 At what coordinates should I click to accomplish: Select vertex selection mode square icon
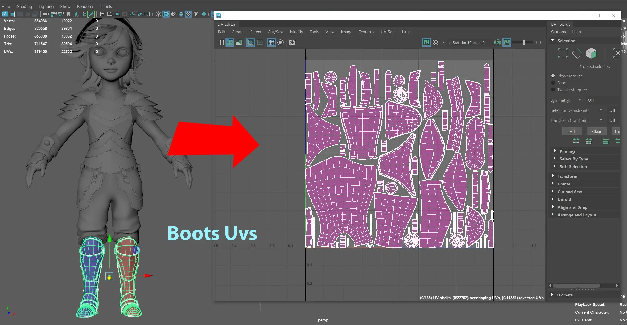(x=563, y=53)
